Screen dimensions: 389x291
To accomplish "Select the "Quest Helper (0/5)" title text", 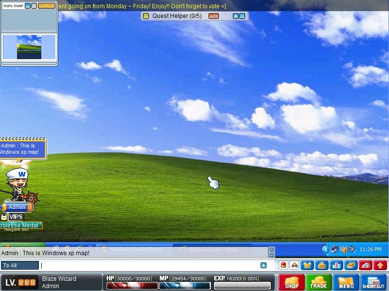I will click(x=177, y=16).
